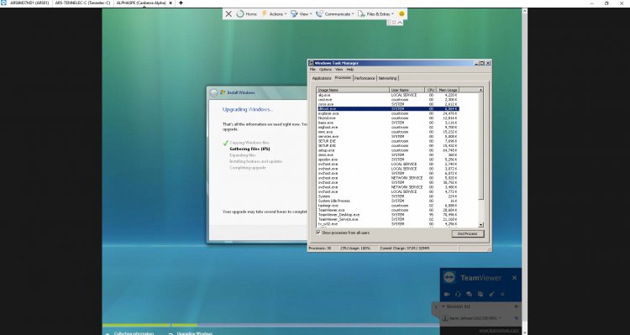Toggle full screen icon under the toolbar
Image resolution: width=630 pixels, height=335 pixels.
pos(394,23)
